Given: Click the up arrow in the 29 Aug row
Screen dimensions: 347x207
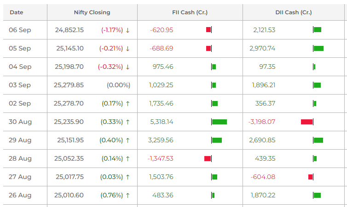Looking at the screenshot, I should pos(127,140).
